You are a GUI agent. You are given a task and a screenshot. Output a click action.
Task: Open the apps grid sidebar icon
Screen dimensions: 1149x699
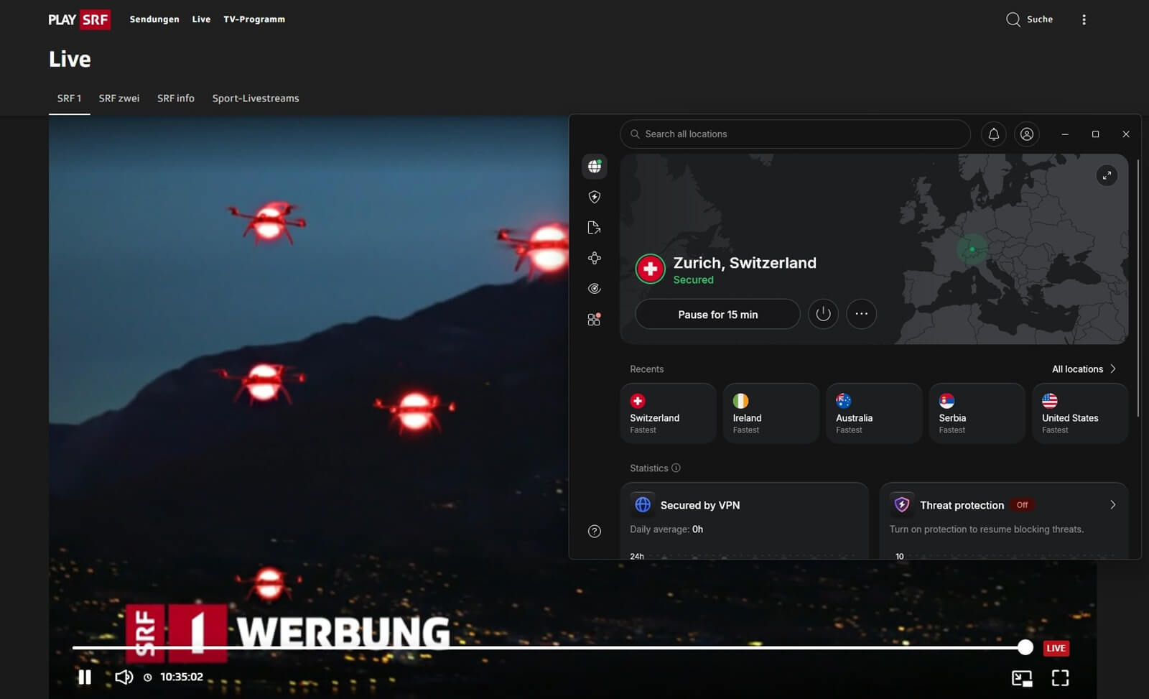(595, 320)
